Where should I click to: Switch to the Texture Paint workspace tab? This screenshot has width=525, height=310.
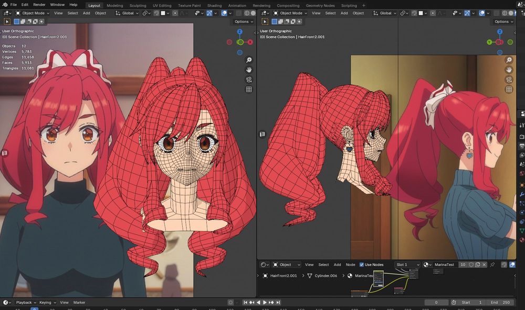point(189,5)
